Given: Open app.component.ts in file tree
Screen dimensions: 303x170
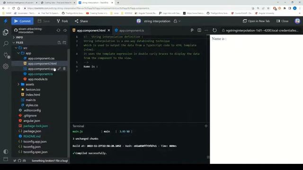Looking at the screenshot, I should (x=40, y=74).
